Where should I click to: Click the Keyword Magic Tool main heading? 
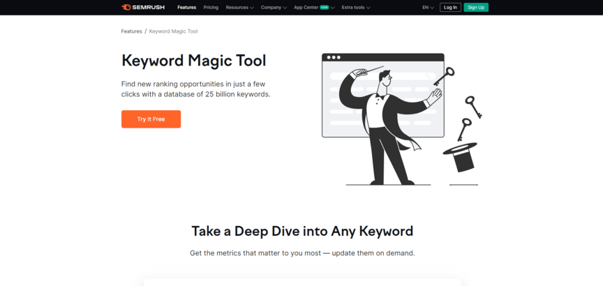point(193,60)
